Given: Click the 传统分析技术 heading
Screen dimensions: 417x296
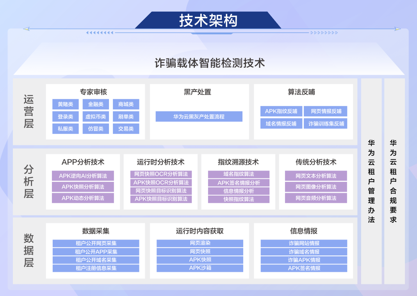Looking at the screenshot, I should (x=316, y=162).
